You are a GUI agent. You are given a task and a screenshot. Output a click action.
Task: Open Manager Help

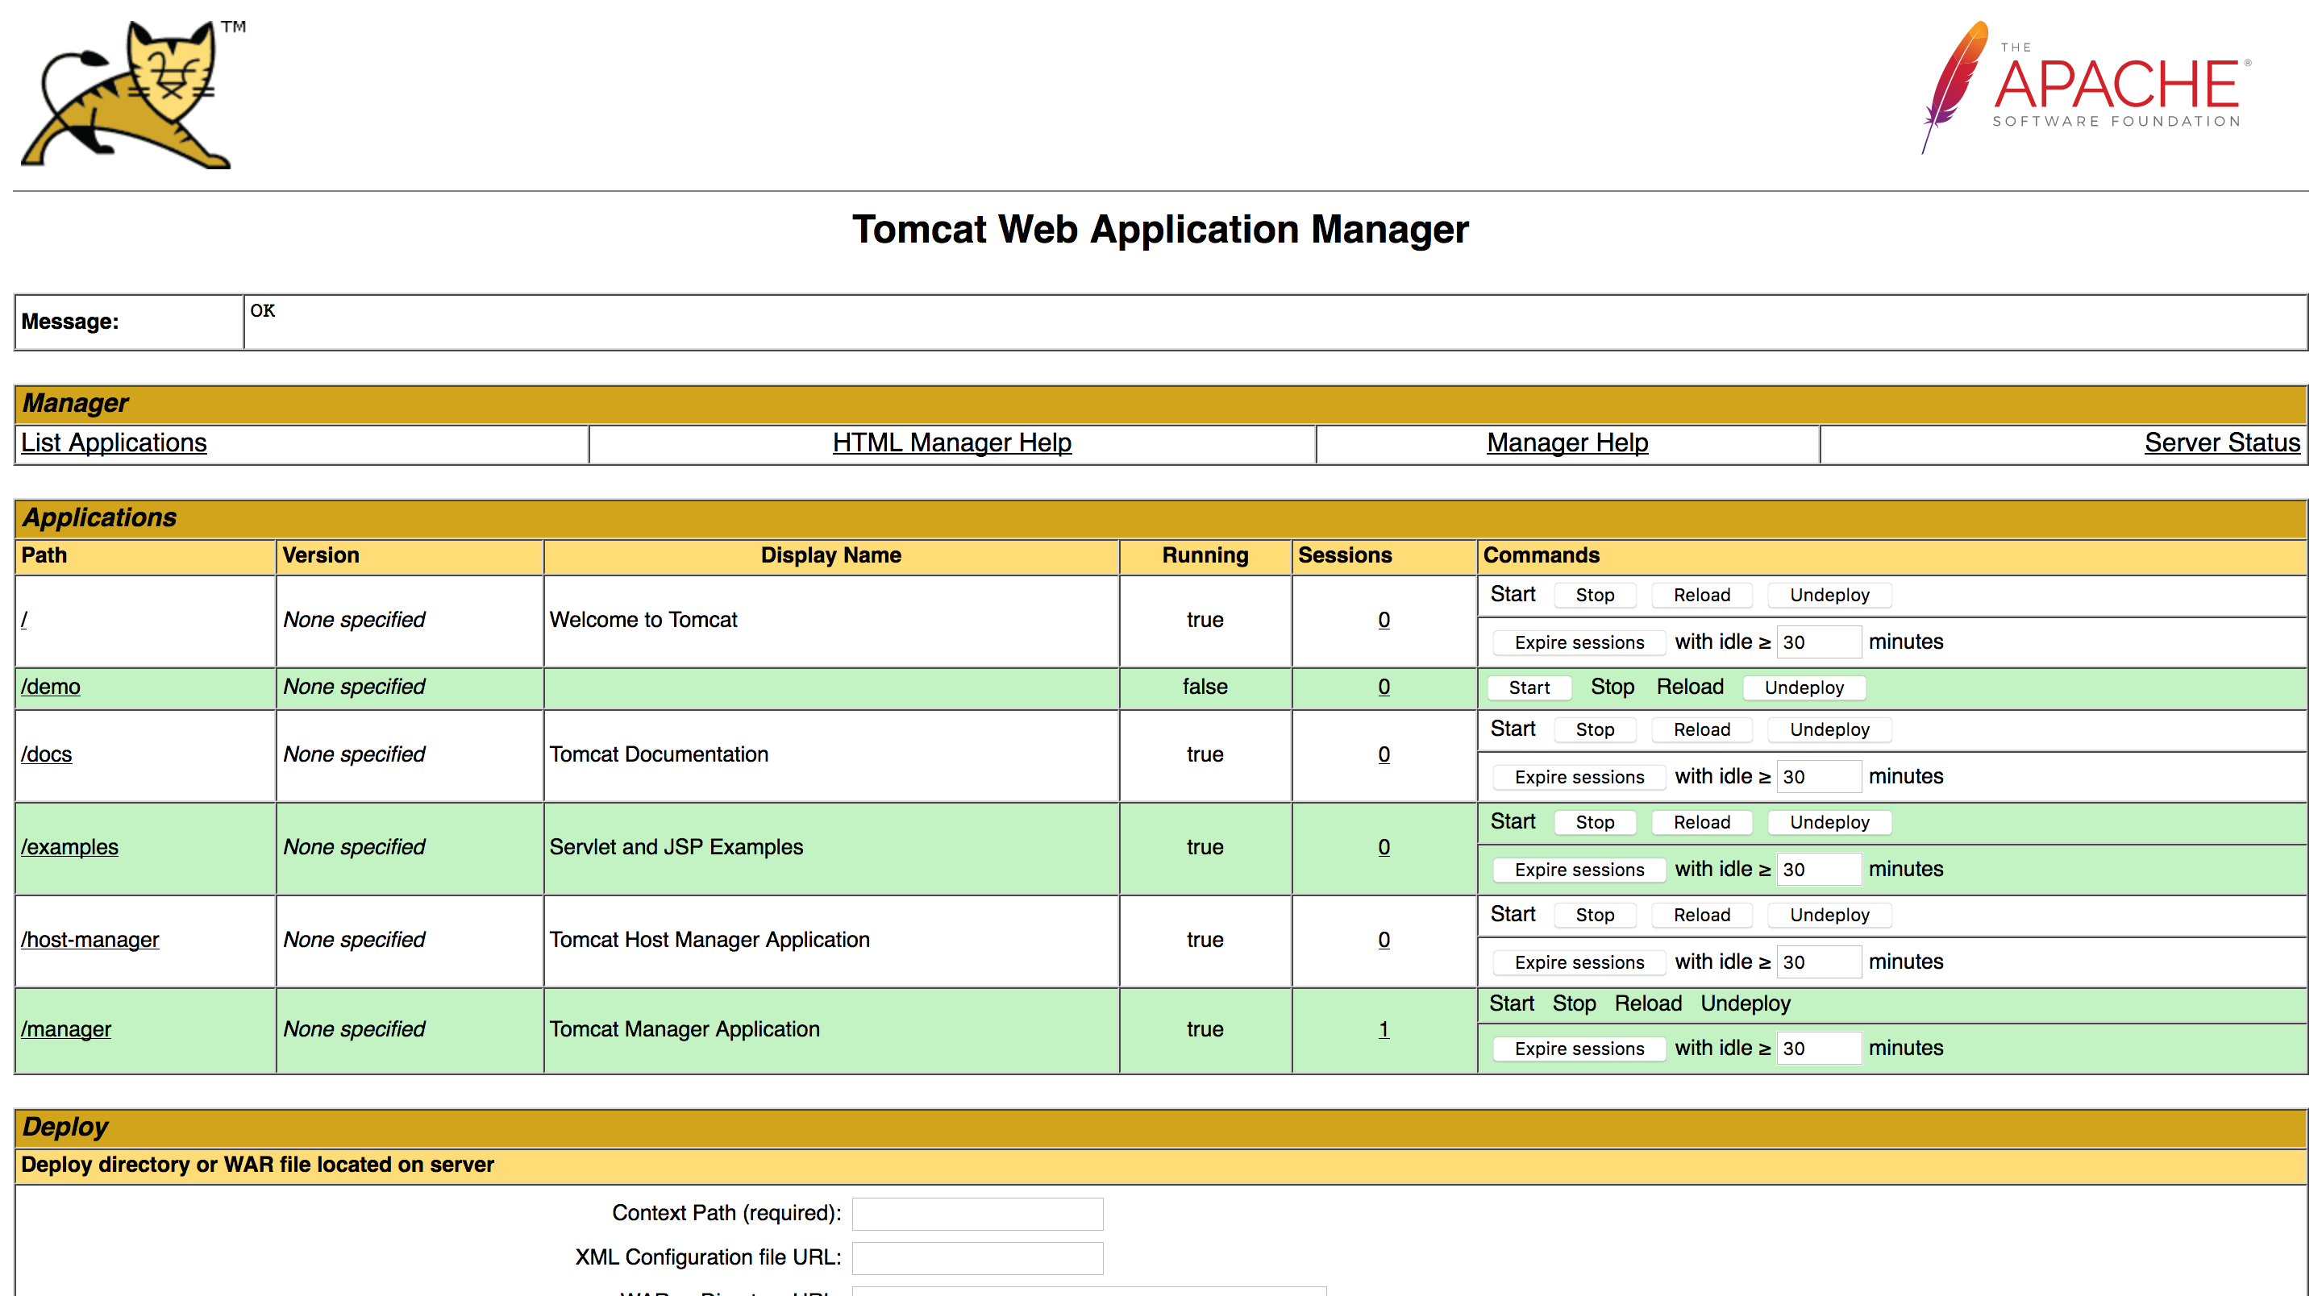point(1566,442)
